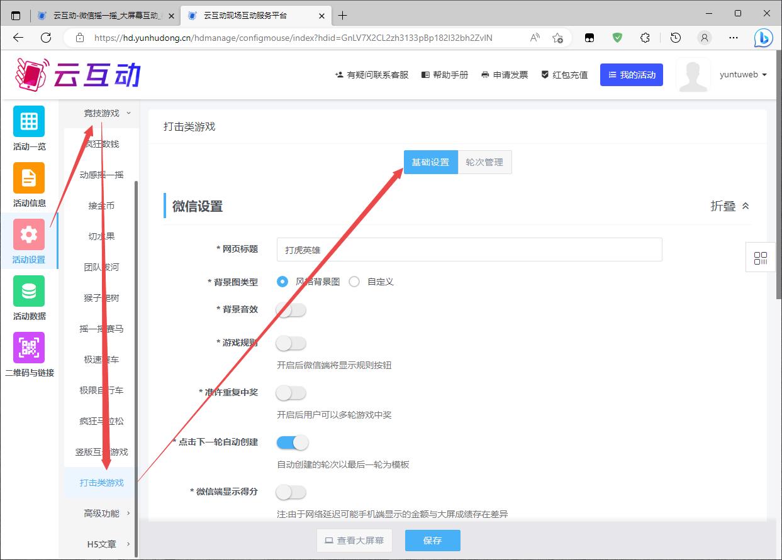Open 活动一览 grid icon in sidebar
This screenshot has height=560, width=782.
tap(29, 121)
